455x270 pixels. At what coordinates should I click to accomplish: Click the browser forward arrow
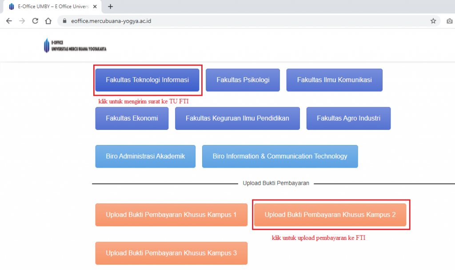click(x=22, y=20)
